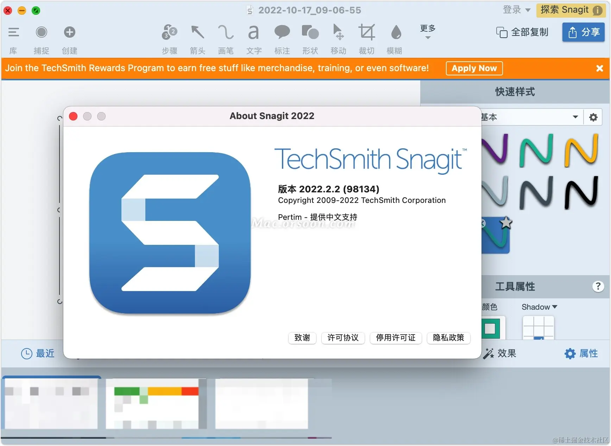
Task: Open the 效果 effects tab
Action: coord(500,353)
